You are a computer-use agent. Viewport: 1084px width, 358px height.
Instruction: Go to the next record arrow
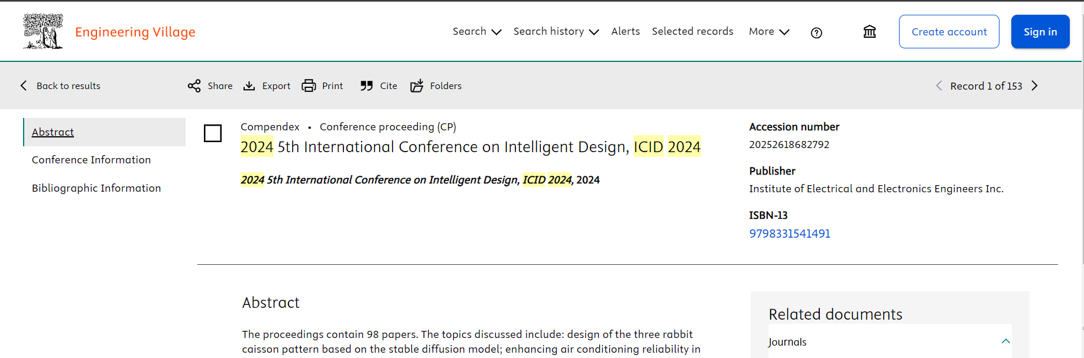tap(1034, 86)
